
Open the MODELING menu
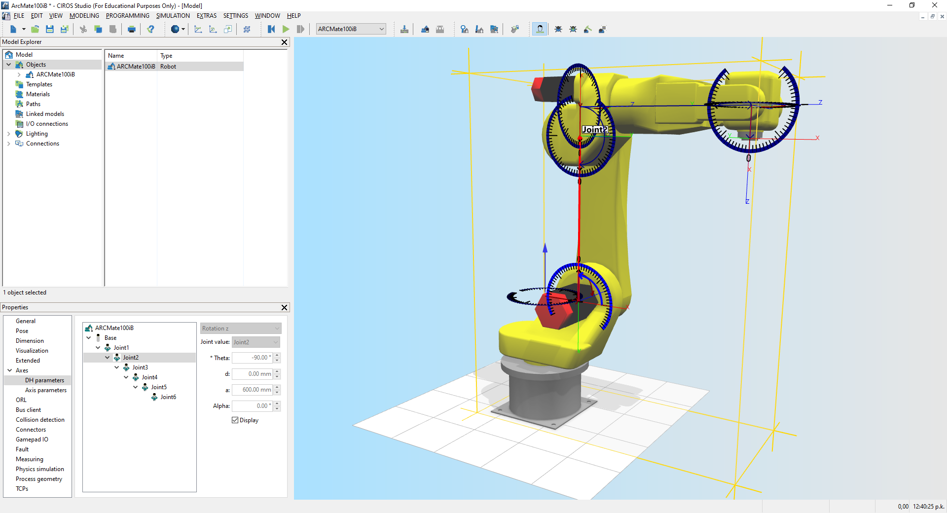(84, 16)
